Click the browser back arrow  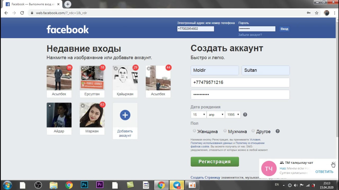[6, 13]
